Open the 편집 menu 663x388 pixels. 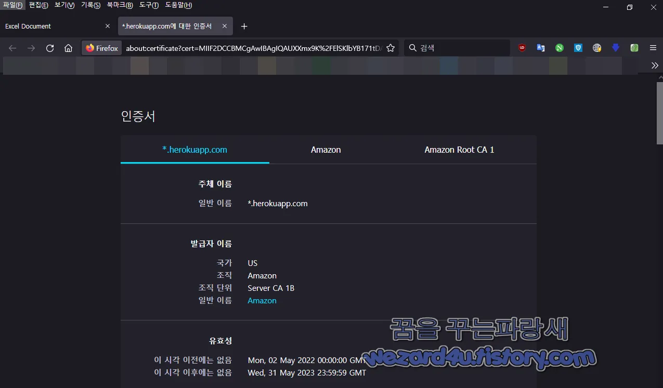pos(38,5)
